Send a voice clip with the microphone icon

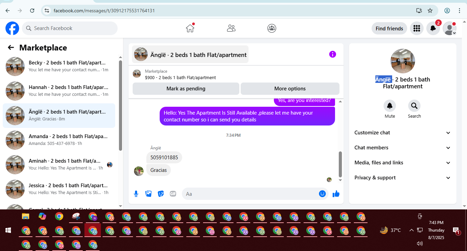(x=136, y=194)
